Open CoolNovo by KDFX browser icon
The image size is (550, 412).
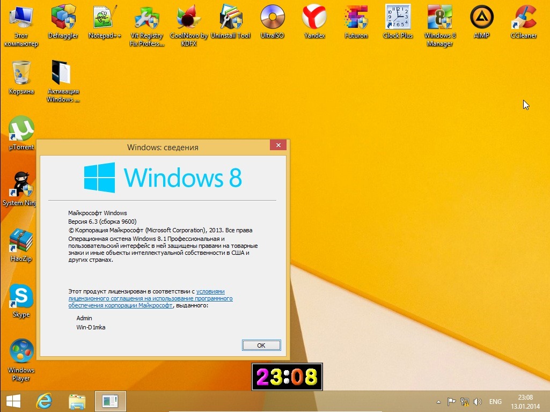[189, 25]
